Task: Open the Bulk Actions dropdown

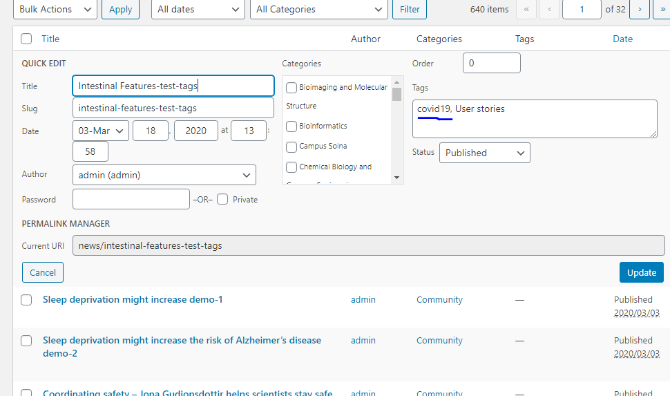Action: coord(55,10)
